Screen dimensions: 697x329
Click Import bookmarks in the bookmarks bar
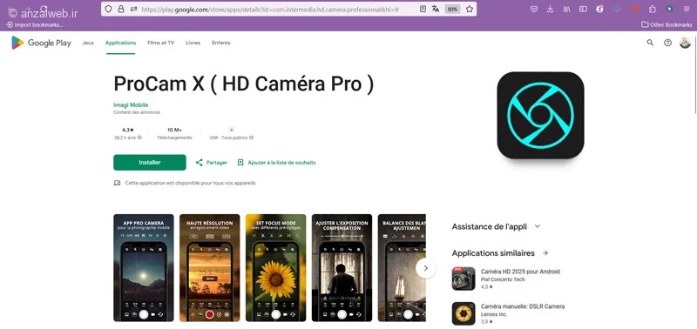pyautogui.click(x=34, y=25)
